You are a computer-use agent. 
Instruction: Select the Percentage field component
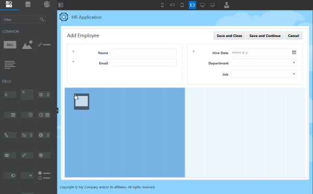27,135
